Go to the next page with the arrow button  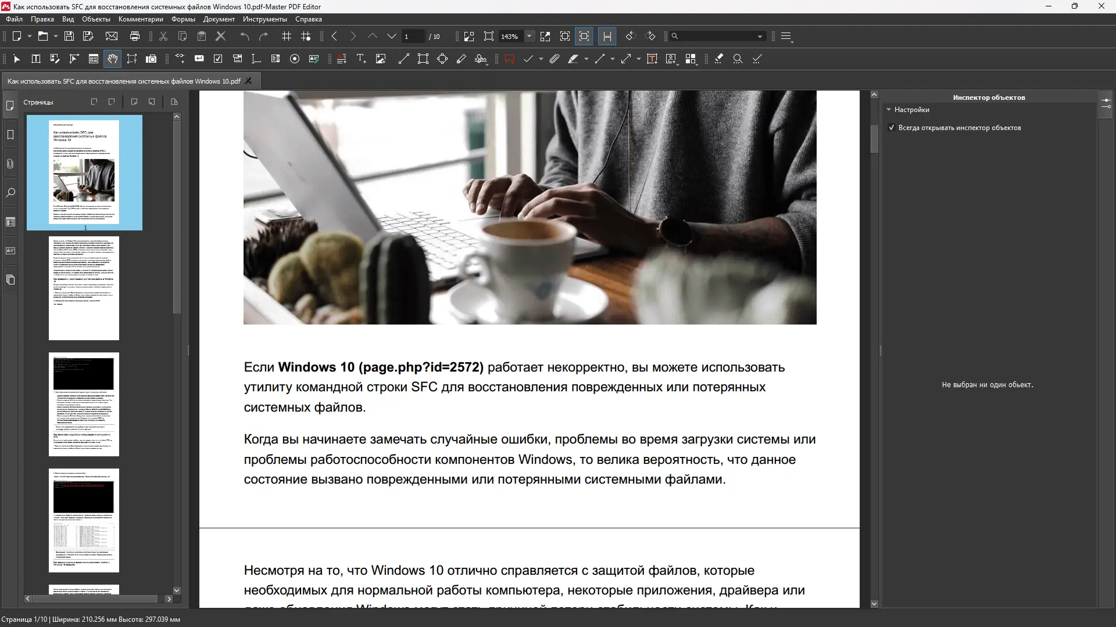pyautogui.click(x=353, y=36)
